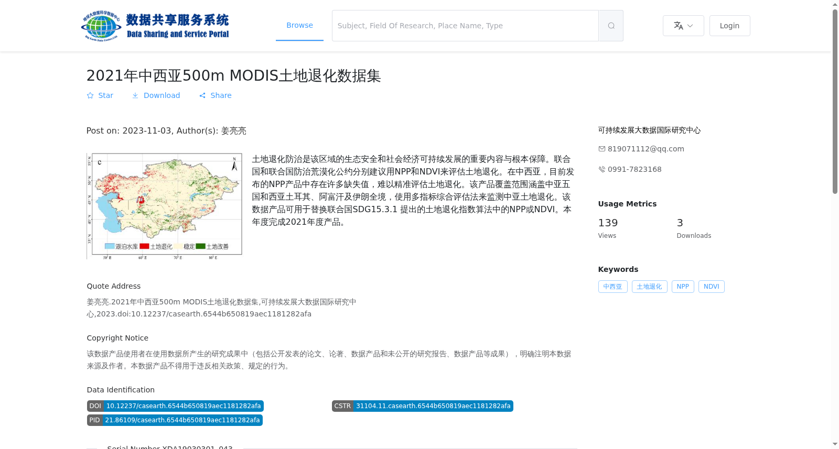This screenshot has height=449, width=839.
Task: Click the organization name 可持续发展大数据国际研究中心
Action: pyautogui.click(x=649, y=130)
